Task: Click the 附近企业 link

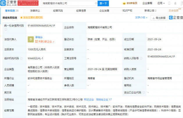Action: coord(89,99)
